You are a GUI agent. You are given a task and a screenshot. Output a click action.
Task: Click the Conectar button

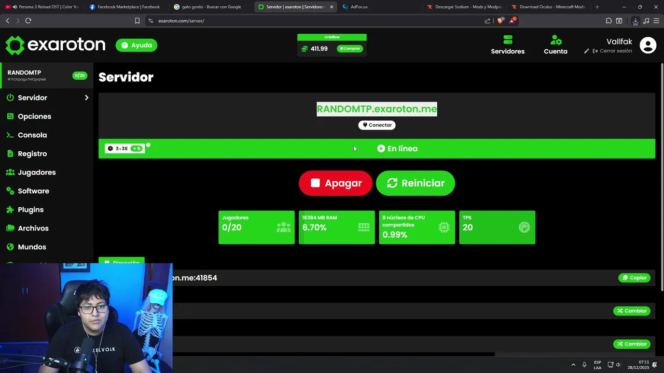377,125
